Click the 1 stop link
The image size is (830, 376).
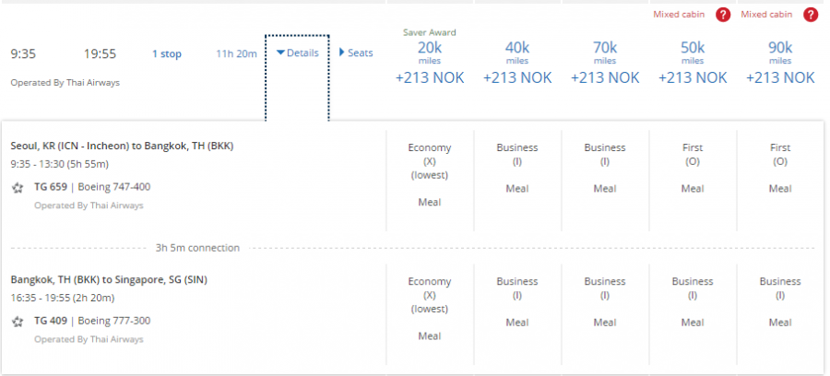click(x=167, y=54)
